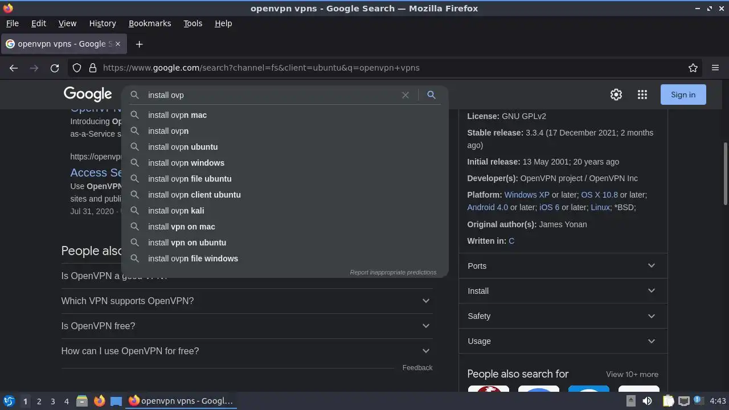Image resolution: width=729 pixels, height=410 pixels.
Task: Open the volume control in the tray
Action: click(648, 401)
